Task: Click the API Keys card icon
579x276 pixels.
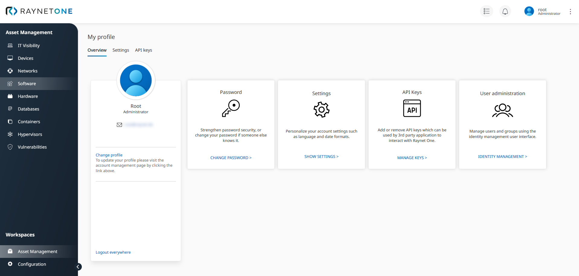Action: [x=412, y=108]
